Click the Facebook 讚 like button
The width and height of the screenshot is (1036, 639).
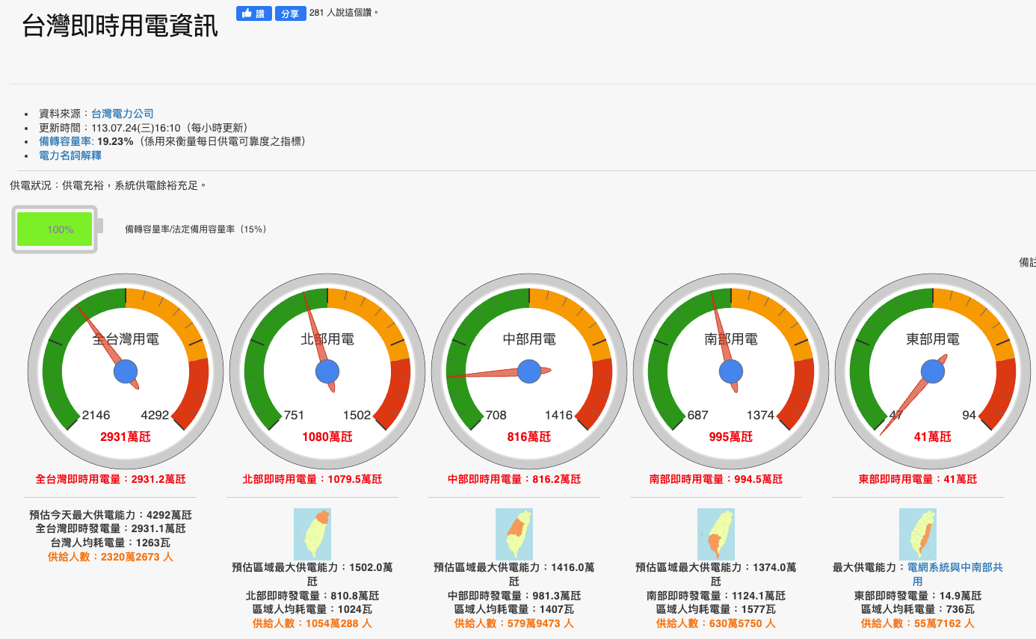tap(253, 13)
